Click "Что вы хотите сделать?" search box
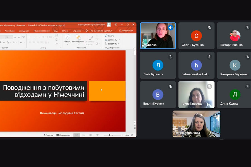This screenshot has height=167, width=251. click(101, 31)
